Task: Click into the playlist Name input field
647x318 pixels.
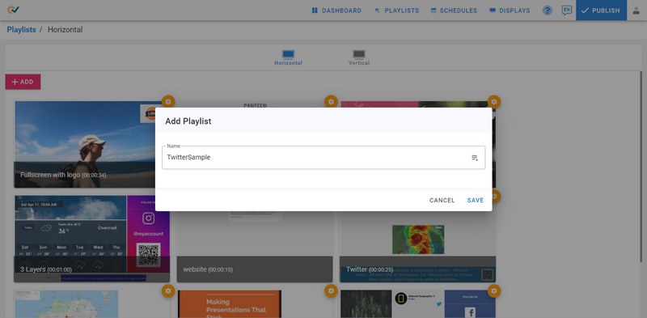Action: click(323, 157)
